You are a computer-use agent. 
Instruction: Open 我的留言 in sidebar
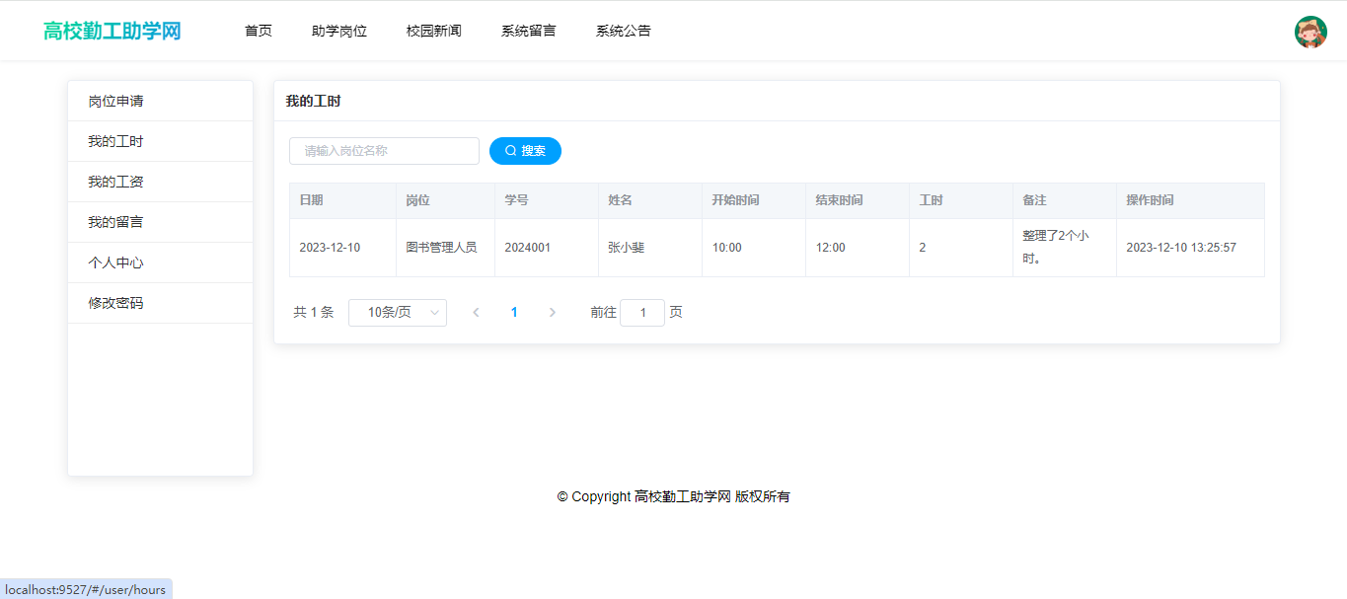pyautogui.click(x=116, y=223)
